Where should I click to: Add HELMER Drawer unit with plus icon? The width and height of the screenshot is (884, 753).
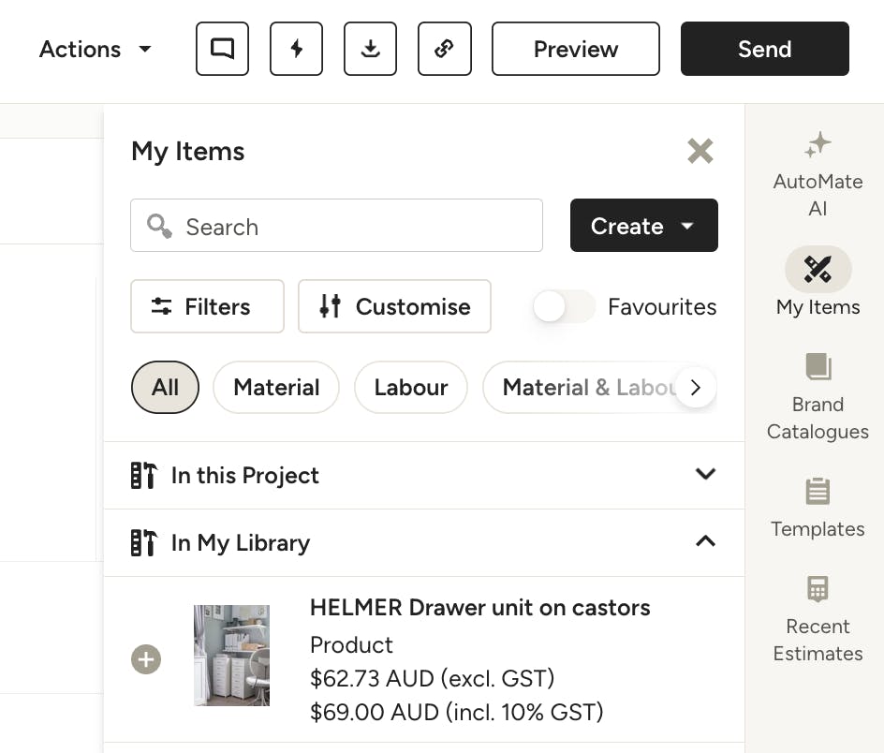pos(146,659)
